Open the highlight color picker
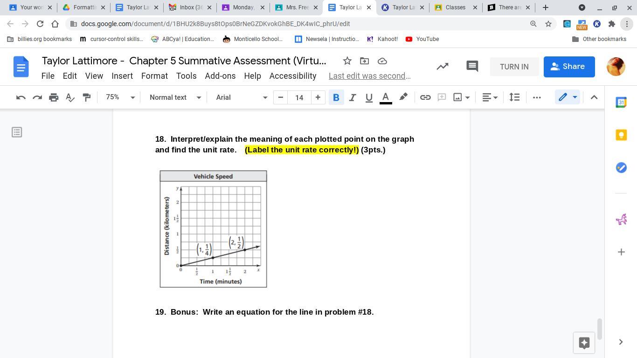The height and width of the screenshot is (358, 637). (403, 97)
